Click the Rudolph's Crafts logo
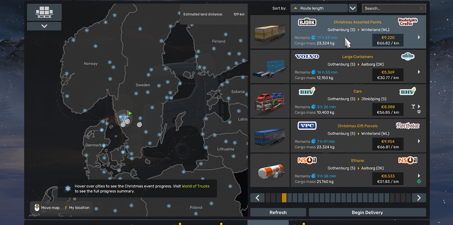Viewport: 453px width, 225px height. [408, 22]
